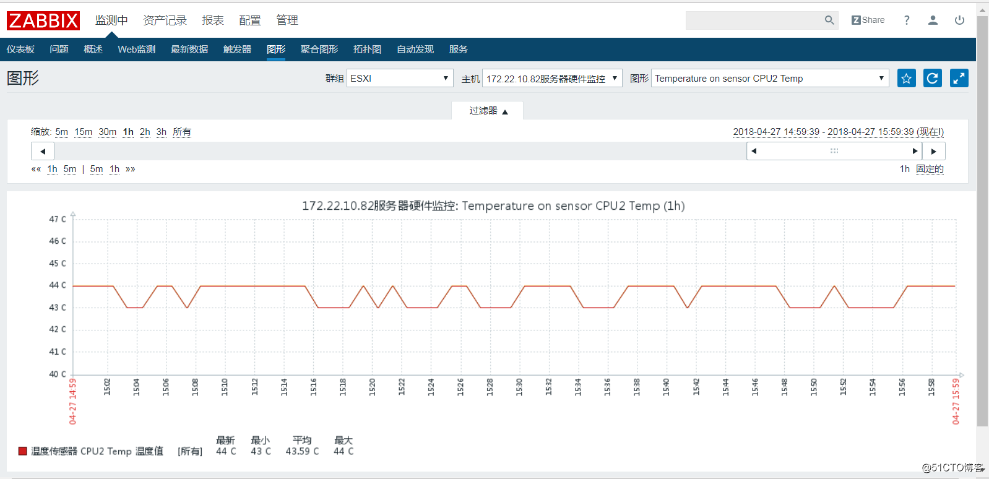Set zoom to 1h
This screenshot has height=479, width=989.
click(x=128, y=132)
